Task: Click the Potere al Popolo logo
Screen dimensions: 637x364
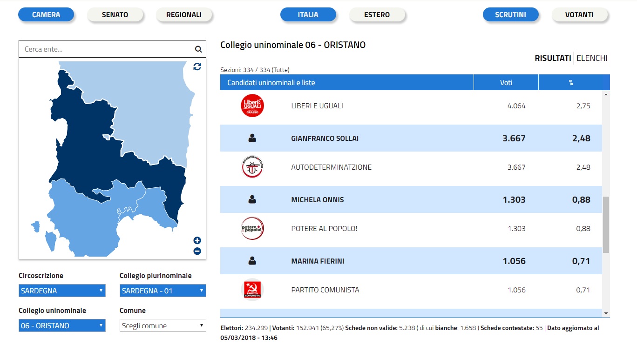Action: click(252, 229)
